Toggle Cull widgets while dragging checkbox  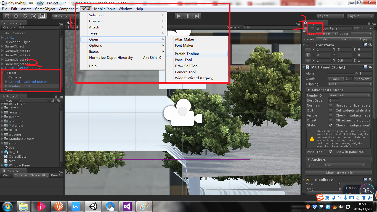click(x=330, y=110)
